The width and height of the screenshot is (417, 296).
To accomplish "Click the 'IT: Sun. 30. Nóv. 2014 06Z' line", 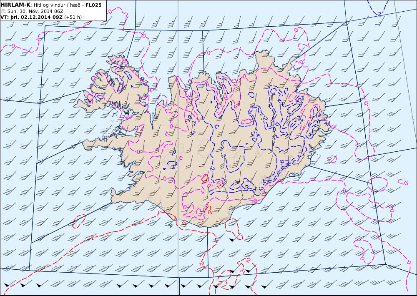I will [32, 11].
